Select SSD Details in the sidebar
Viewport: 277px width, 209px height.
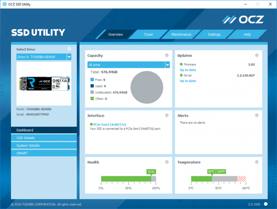click(44, 138)
